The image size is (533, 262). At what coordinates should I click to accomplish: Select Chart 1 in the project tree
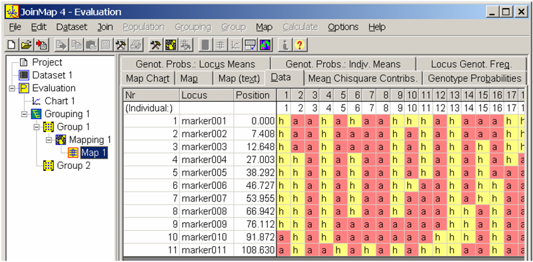coord(60,101)
